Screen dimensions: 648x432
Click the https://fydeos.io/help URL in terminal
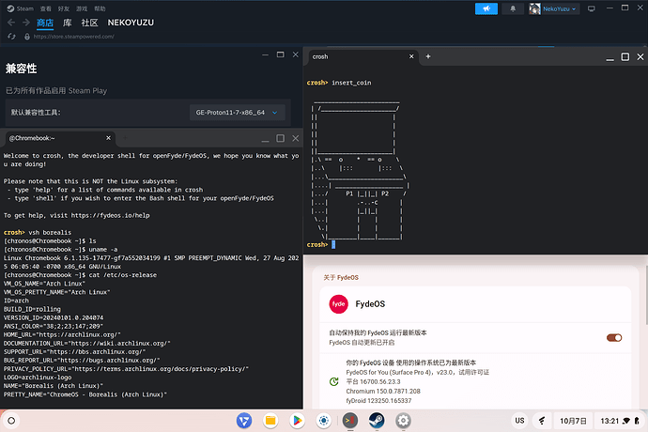(x=110, y=215)
